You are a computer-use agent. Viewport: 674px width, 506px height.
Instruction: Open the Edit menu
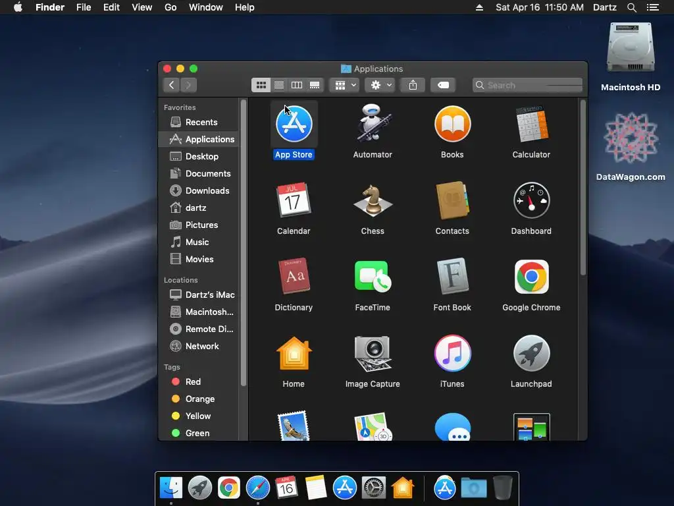click(x=111, y=7)
